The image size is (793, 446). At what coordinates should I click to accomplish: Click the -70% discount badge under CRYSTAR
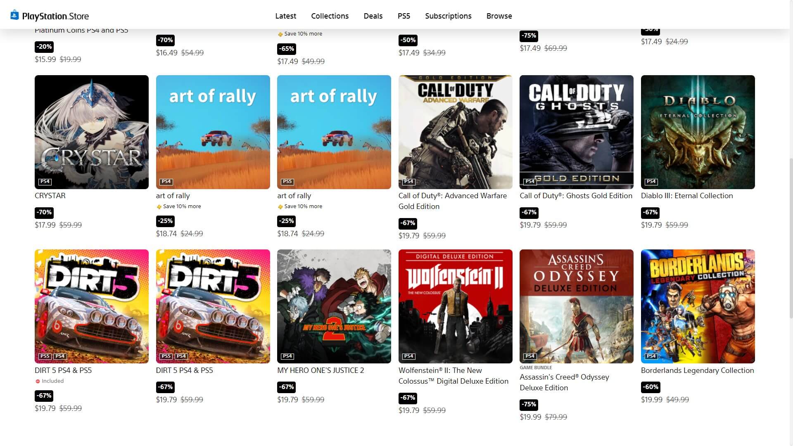[x=44, y=213]
